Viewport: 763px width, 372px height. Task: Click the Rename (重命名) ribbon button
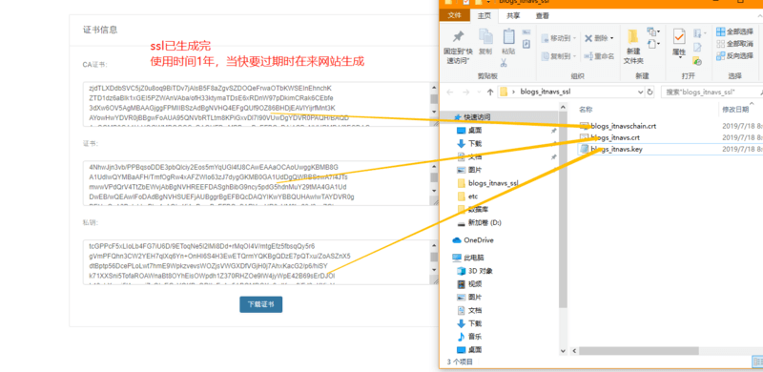point(599,56)
